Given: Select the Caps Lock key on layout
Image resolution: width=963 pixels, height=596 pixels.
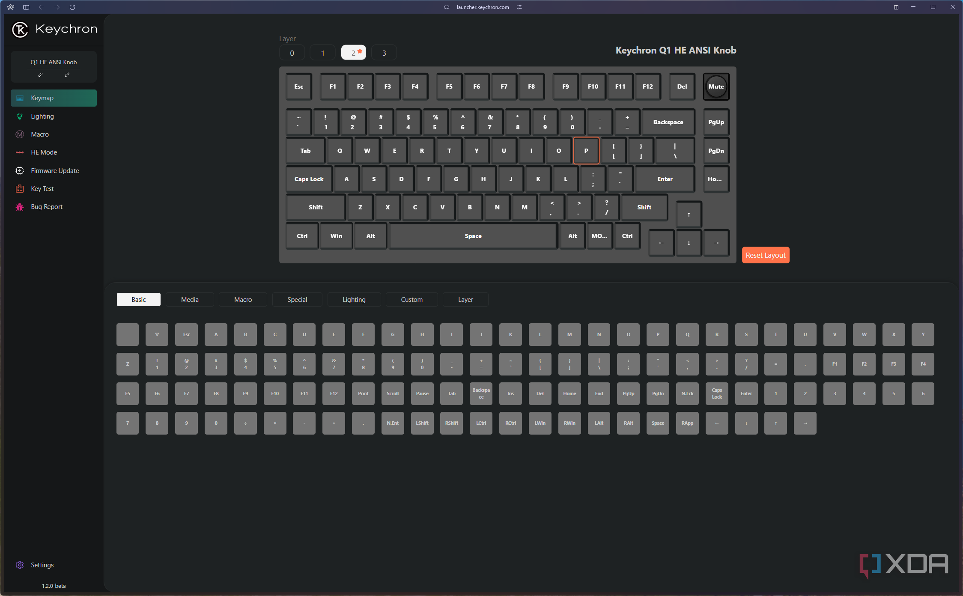Looking at the screenshot, I should click(x=309, y=179).
